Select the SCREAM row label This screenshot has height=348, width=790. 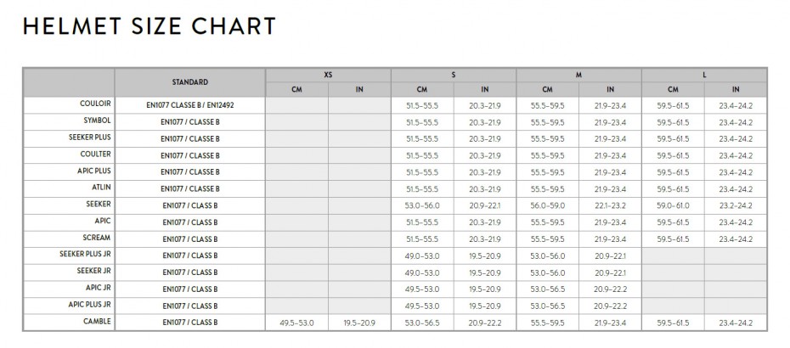point(97,238)
